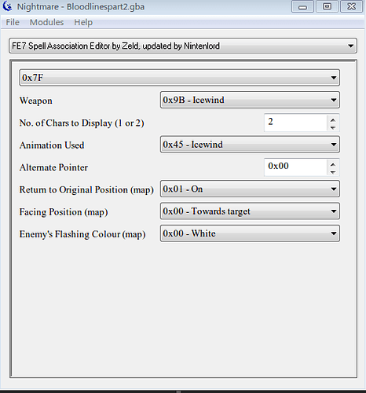Maximize the Nightmare window
The width and height of the screenshot is (366, 393).
pos(327,6)
